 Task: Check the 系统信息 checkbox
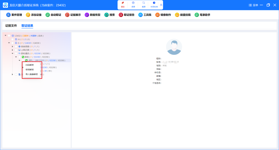pyautogui.click(x=16, y=46)
